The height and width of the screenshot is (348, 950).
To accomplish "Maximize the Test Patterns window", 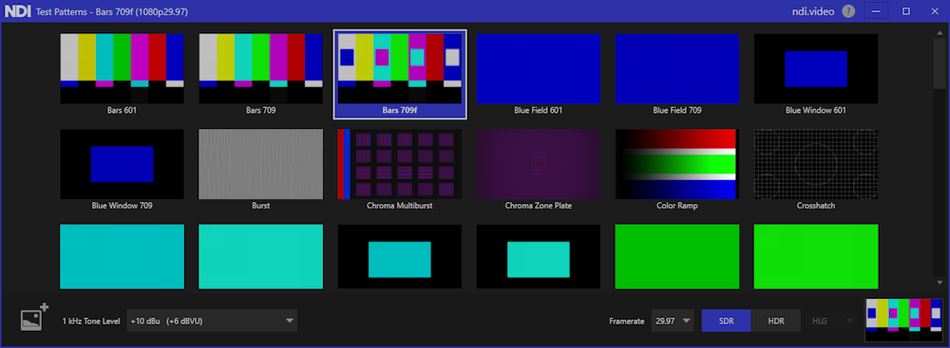I will pos(905,10).
